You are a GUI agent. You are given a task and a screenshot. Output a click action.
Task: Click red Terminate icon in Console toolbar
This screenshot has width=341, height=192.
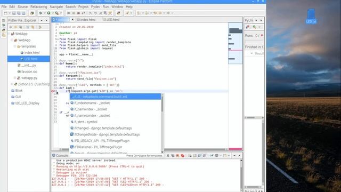[x=182, y=156]
